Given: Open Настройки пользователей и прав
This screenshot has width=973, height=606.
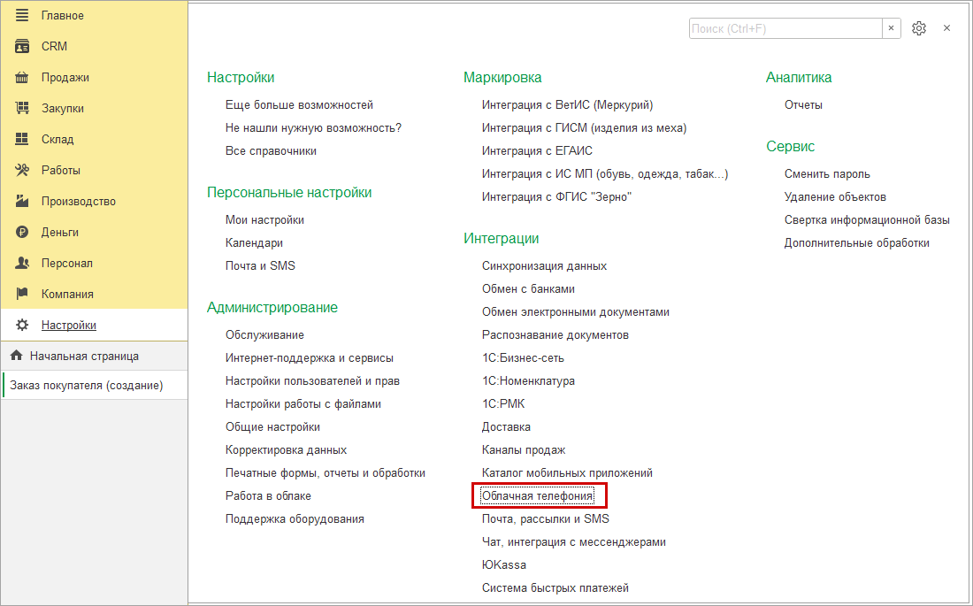Looking at the screenshot, I should point(312,380).
